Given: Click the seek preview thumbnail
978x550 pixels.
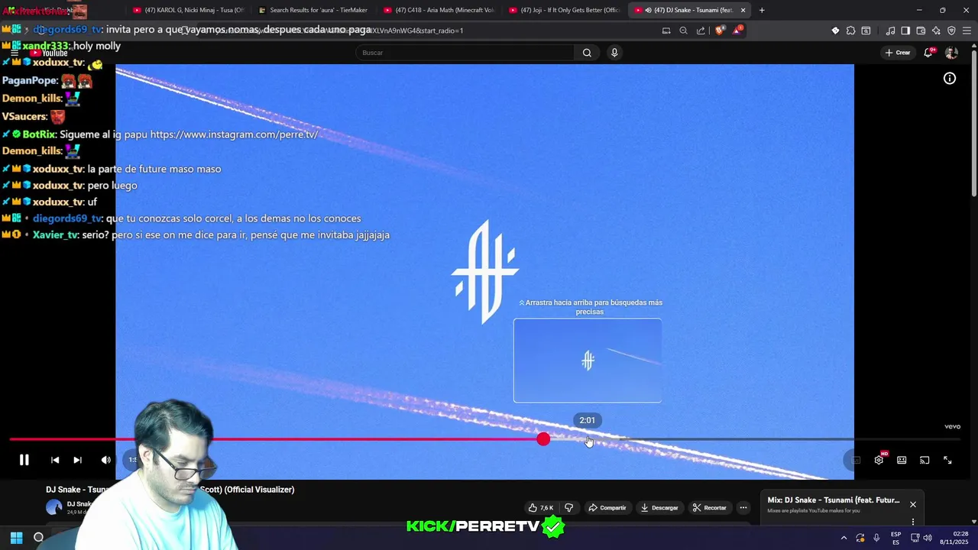Looking at the screenshot, I should click(x=588, y=361).
